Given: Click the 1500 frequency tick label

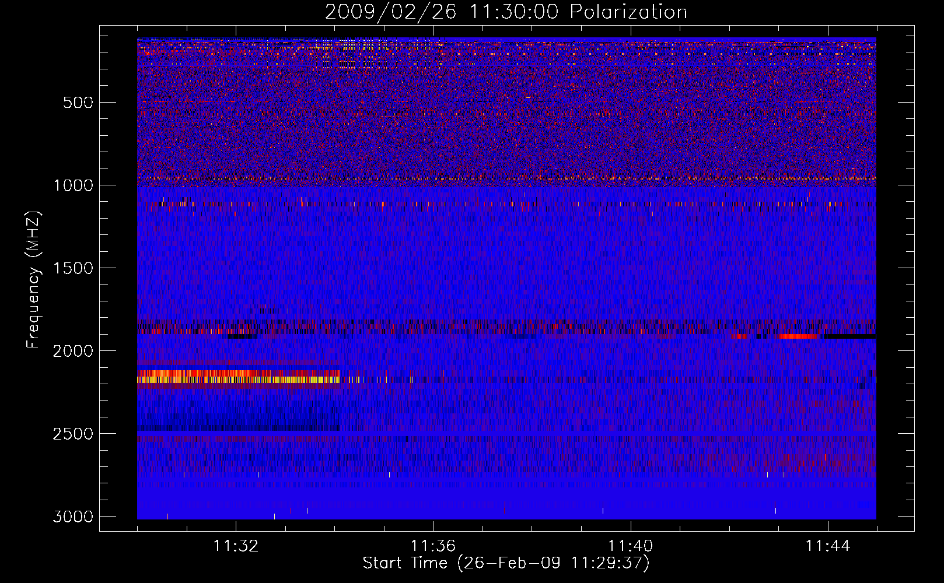Looking at the screenshot, I should [73, 268].
